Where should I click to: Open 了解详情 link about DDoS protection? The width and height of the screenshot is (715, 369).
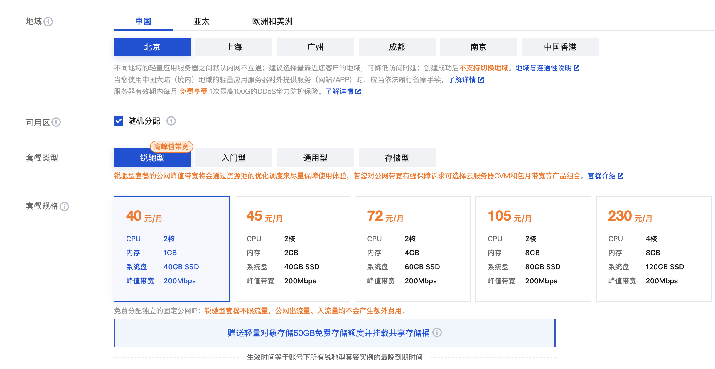339,92
